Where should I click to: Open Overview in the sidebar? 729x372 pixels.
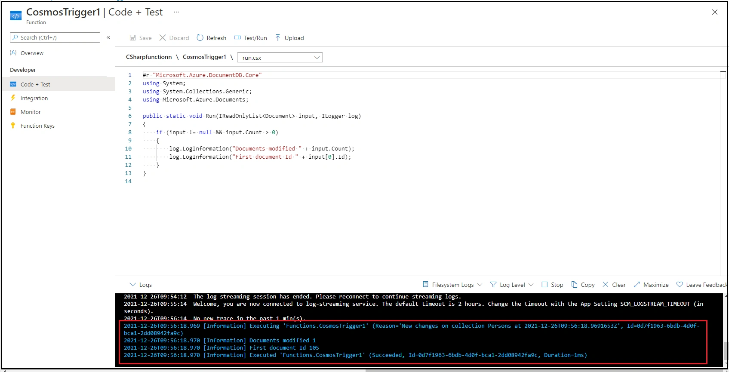tap(32, 53)
